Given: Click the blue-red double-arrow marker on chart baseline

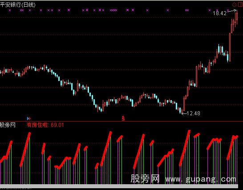Looking at the screenshot, I should 29,118.
